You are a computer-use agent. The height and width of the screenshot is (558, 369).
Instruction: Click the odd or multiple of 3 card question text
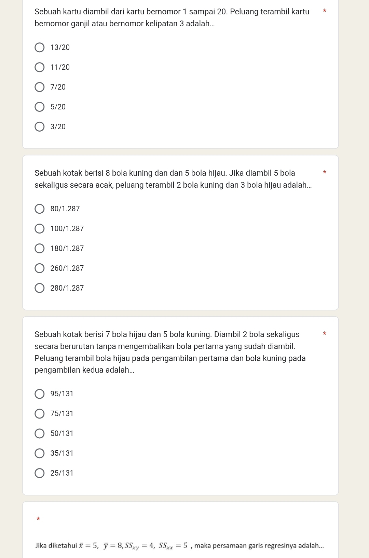click(172, 18)
